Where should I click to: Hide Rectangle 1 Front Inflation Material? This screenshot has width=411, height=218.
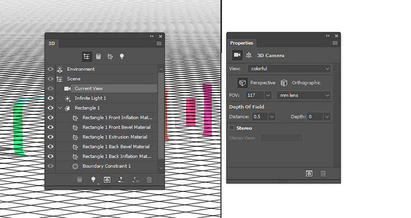pos(50,118)
